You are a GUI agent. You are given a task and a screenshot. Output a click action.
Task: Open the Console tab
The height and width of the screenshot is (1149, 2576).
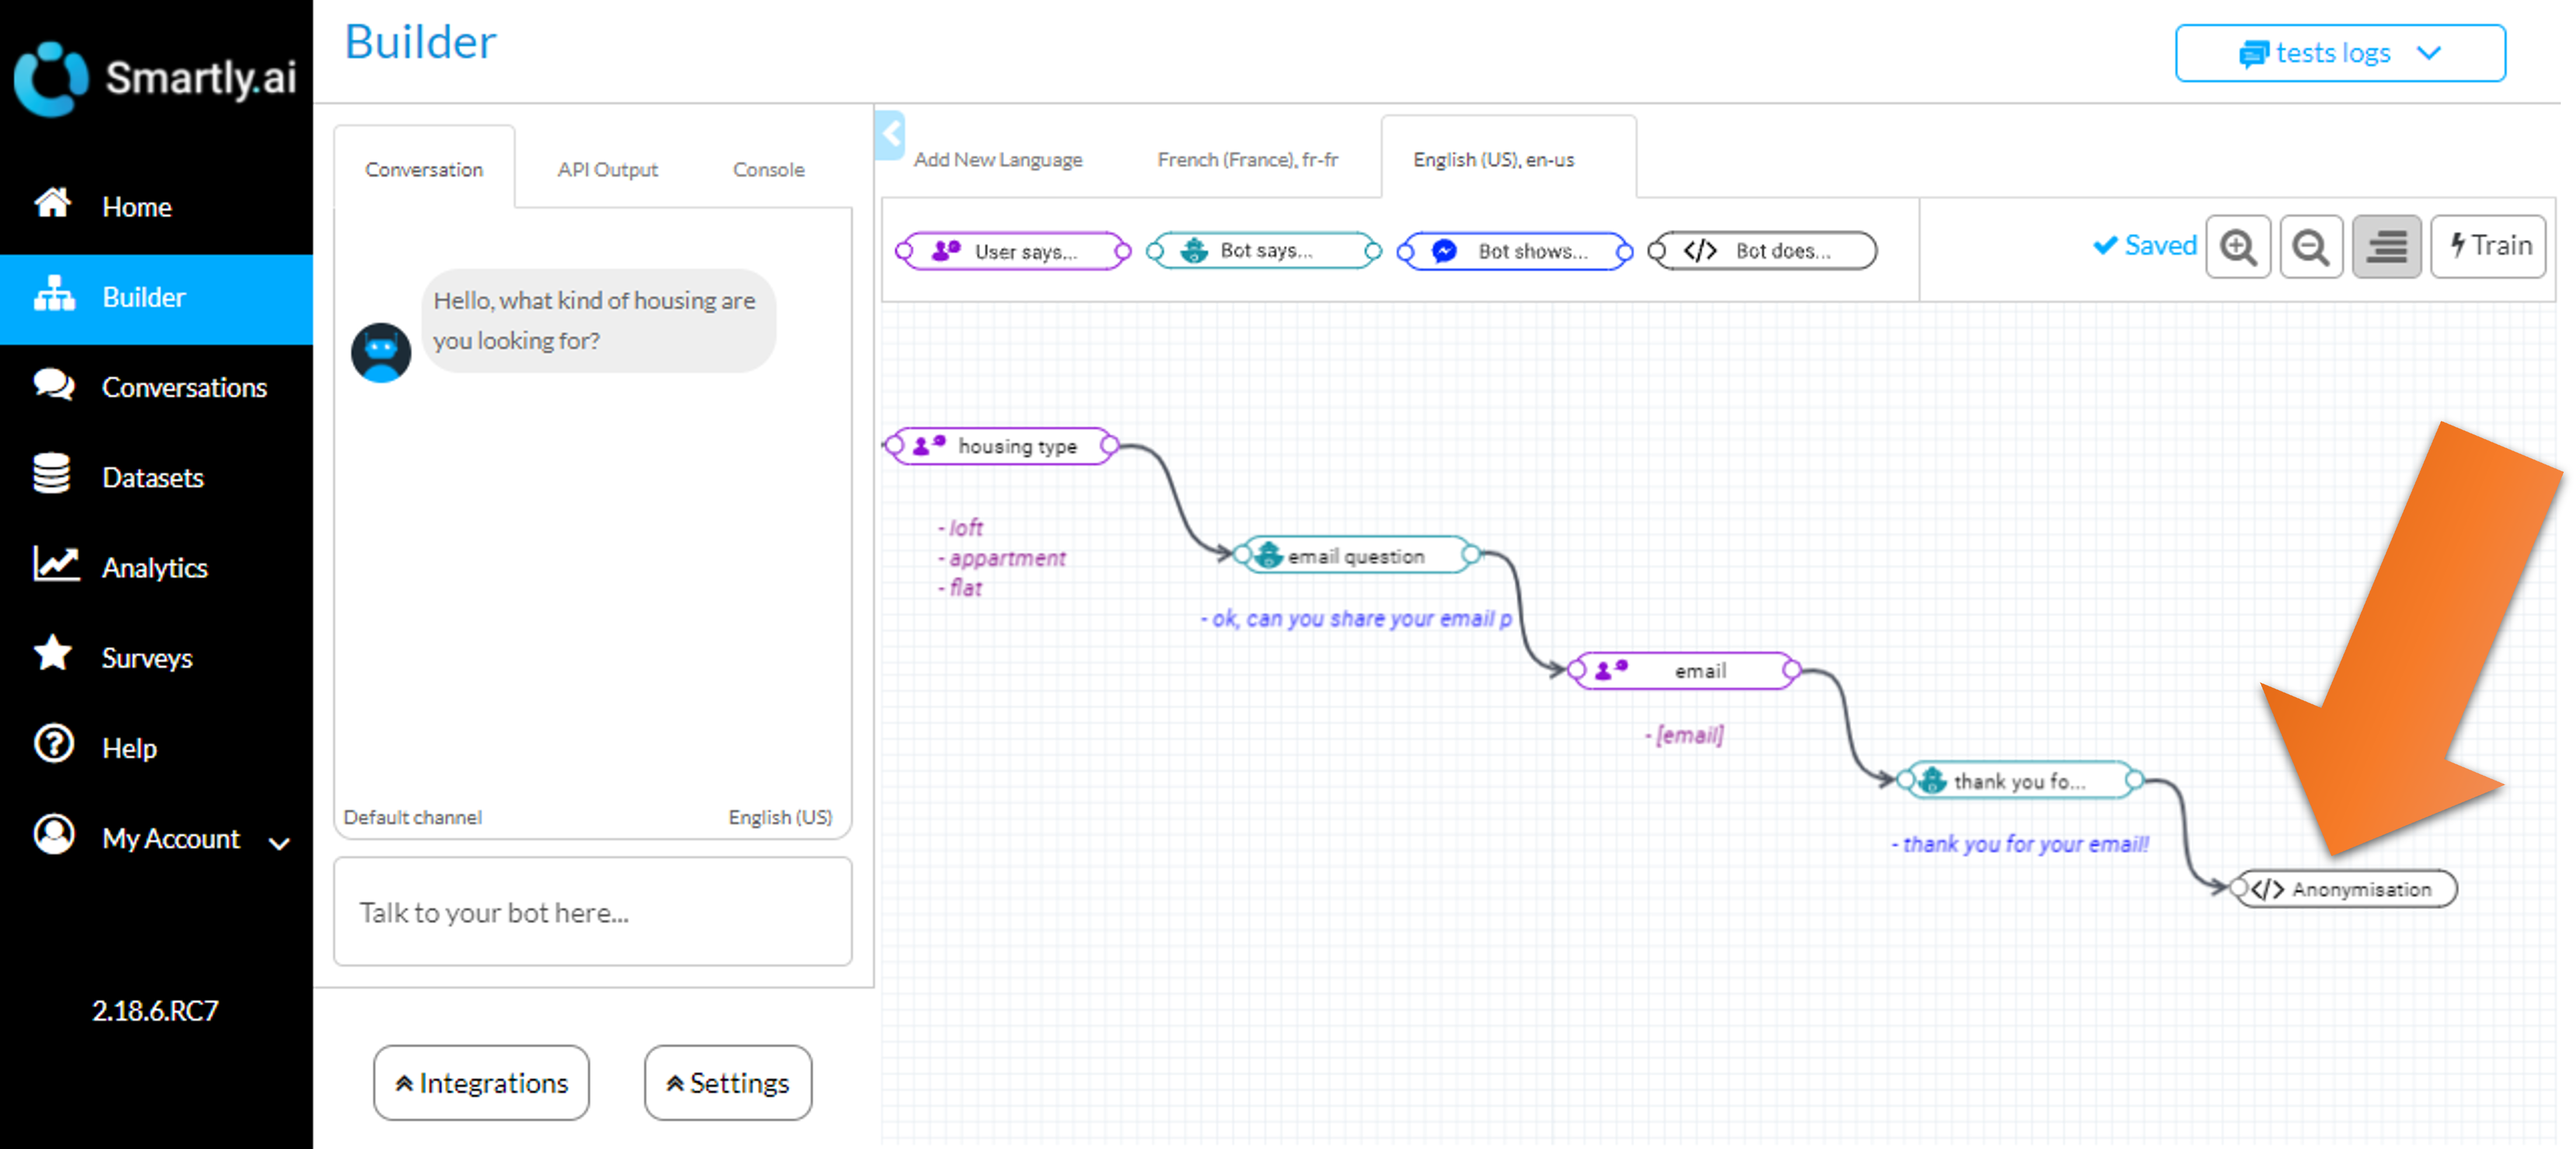(x=768, y=170)
